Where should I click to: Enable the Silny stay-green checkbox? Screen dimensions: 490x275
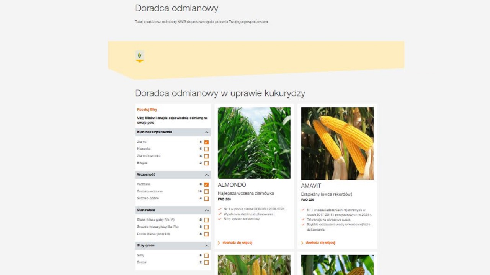pos(206,256)
